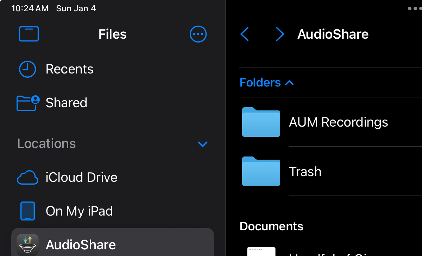Open the AUM Recordings folder icon
The image size is (422, 256).
tap(261, 122)
